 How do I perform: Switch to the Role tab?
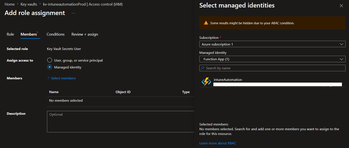[x=10, y=34]
